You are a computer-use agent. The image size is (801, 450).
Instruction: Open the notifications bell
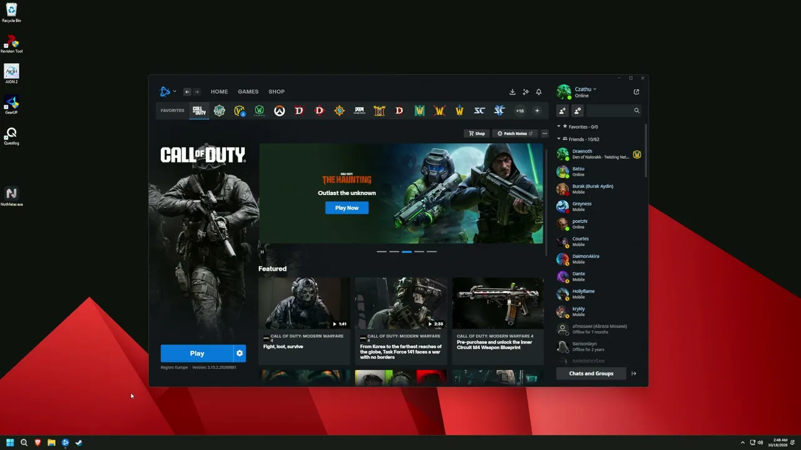[x=539, y=92]
